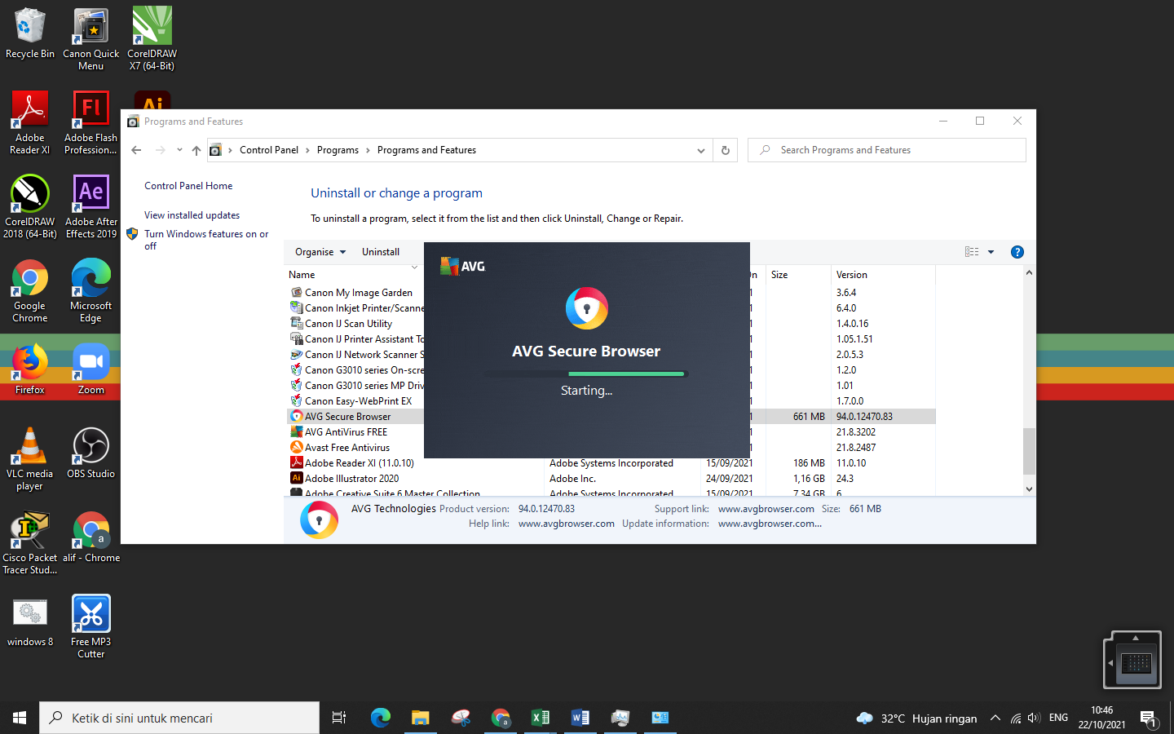Screen dimensions: 1174x734
Task: Open File Explorer from the taskbar
Action: (420, 718)
